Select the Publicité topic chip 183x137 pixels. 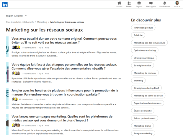138,35
